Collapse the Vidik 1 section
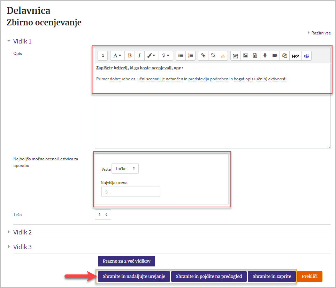Viewport: 336px width, 288px height. (22, 41)
